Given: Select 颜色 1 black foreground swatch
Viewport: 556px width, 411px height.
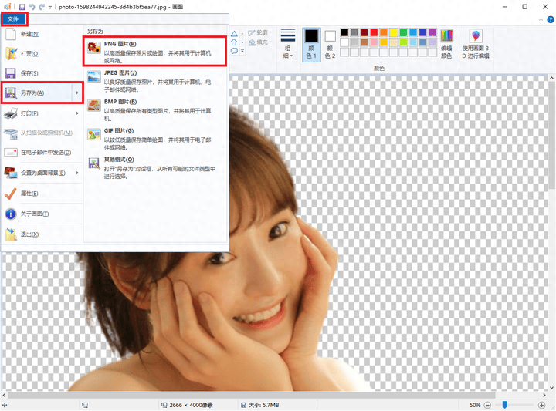Looking at the screenshot, I should point(311,44).
